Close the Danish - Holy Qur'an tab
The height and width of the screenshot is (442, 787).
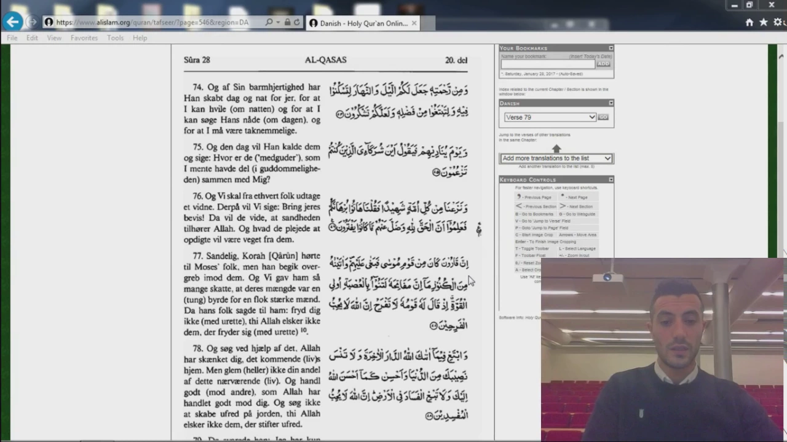coord(414,23)
